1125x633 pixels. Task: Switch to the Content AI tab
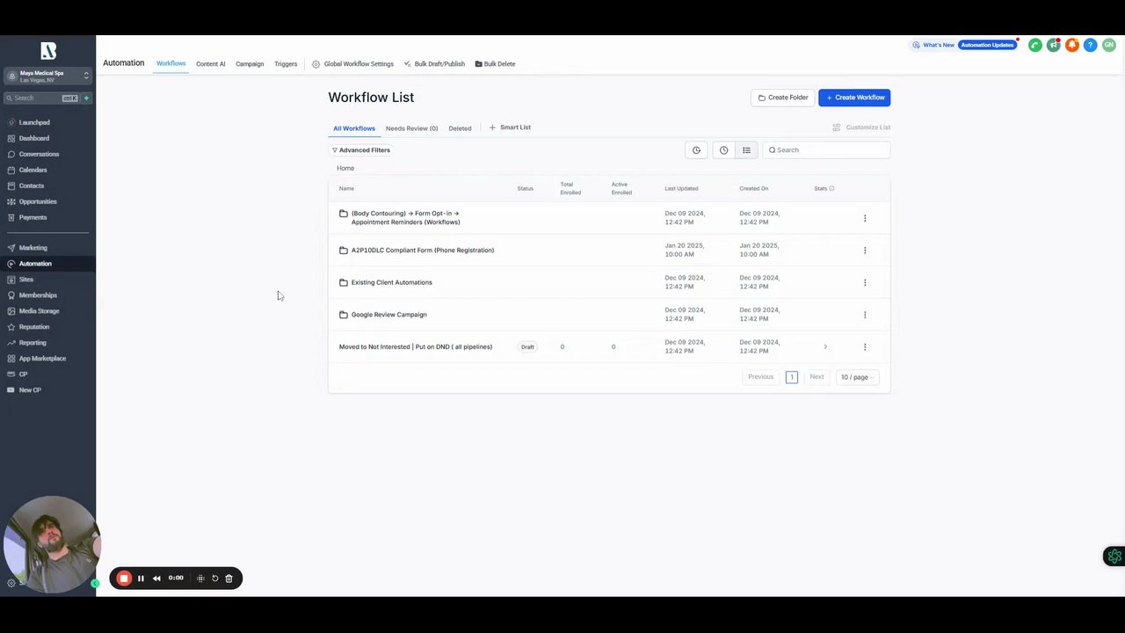click(211, 64)
